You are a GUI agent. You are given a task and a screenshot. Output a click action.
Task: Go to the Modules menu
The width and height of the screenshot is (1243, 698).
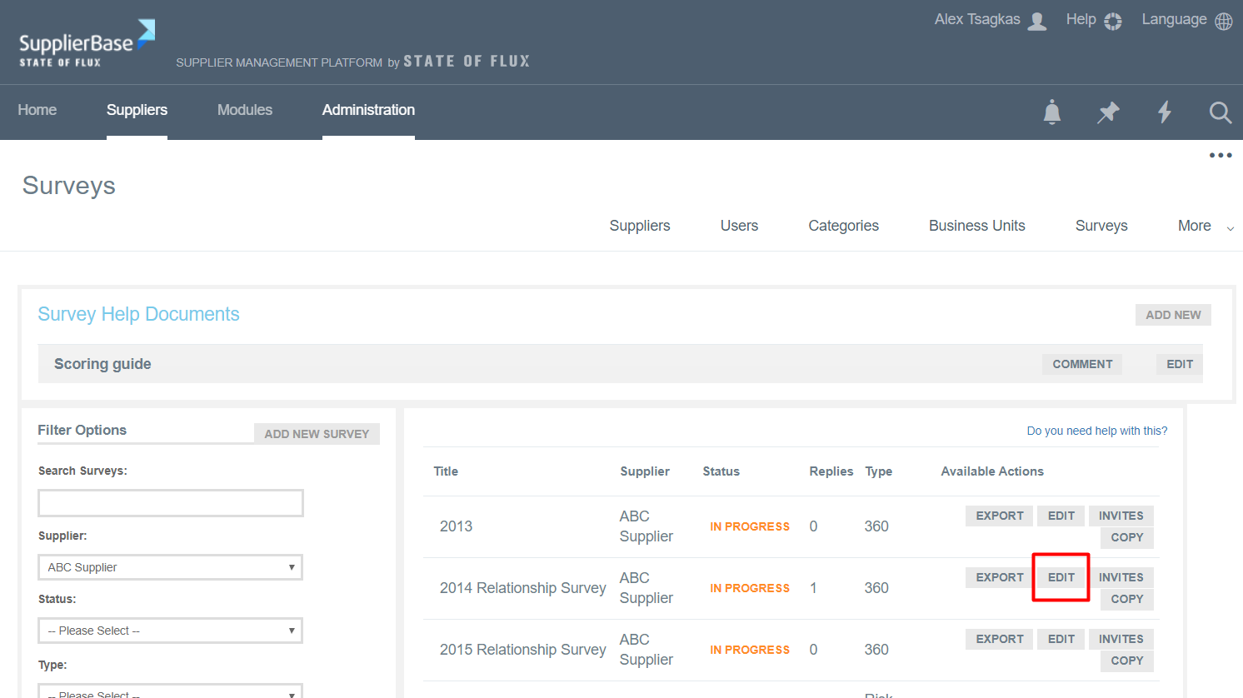pyautogui.click(x=244, y=110)
